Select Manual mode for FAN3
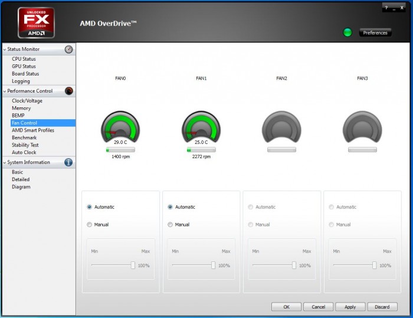The height and width of the screenshot is (318, 413). tap(332, 224)
